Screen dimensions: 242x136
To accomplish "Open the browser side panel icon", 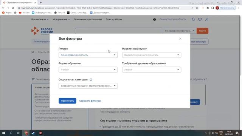I will 213,8.
